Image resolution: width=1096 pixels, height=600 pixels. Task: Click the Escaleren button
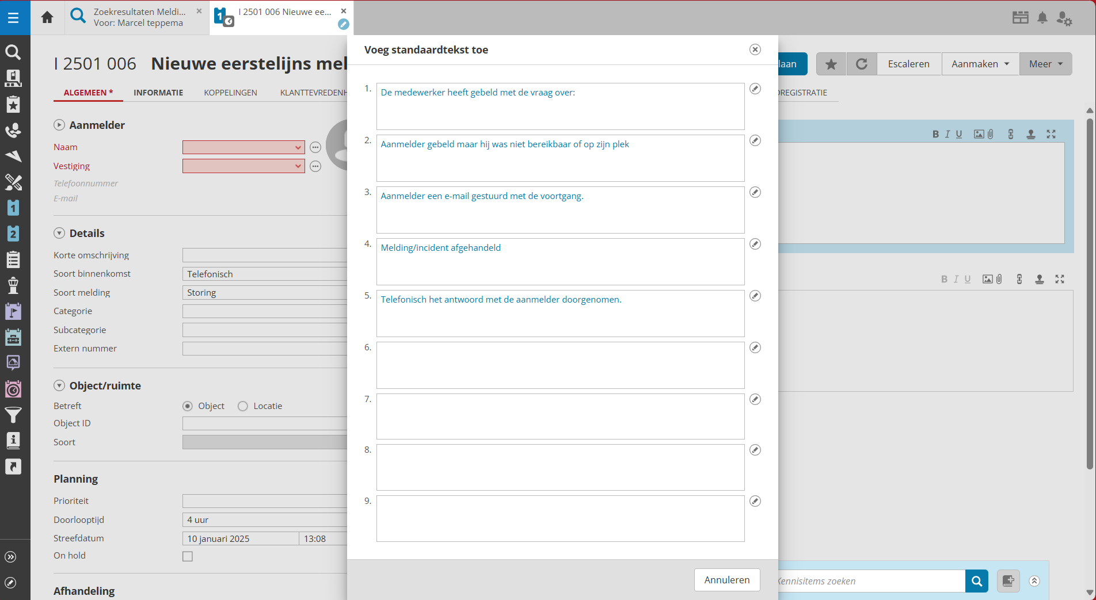click(908, 64)
